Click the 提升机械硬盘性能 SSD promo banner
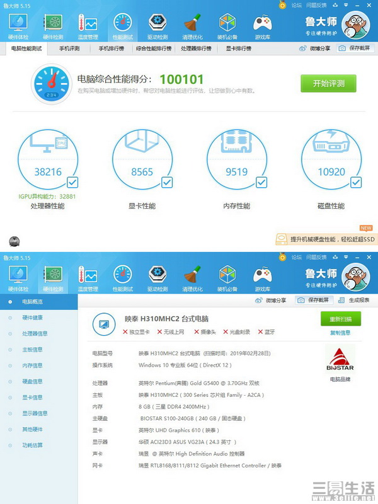The image size is (378, 504). tap(326, 239)
